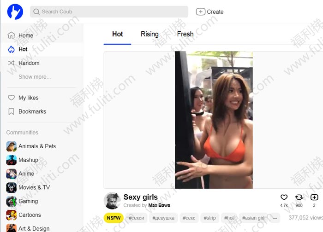
Task: Click the like heart icon
Action: click(x=284, y=197)
